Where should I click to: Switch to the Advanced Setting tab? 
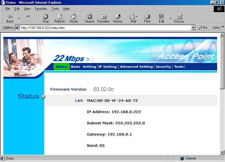(136, 67)
